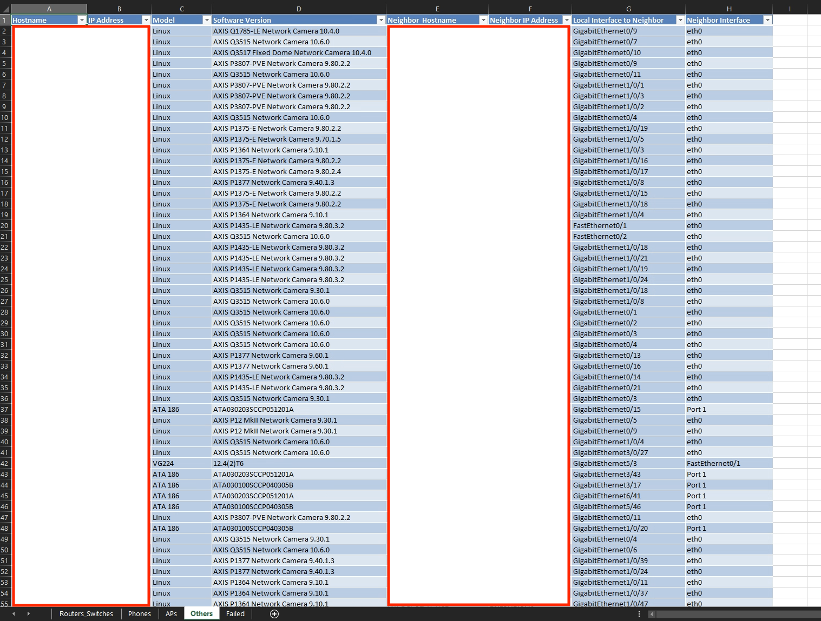Open the Local Interface to Neighbor filter dropdown
Screen dimensions: 821x621
[x=680, y=20]
